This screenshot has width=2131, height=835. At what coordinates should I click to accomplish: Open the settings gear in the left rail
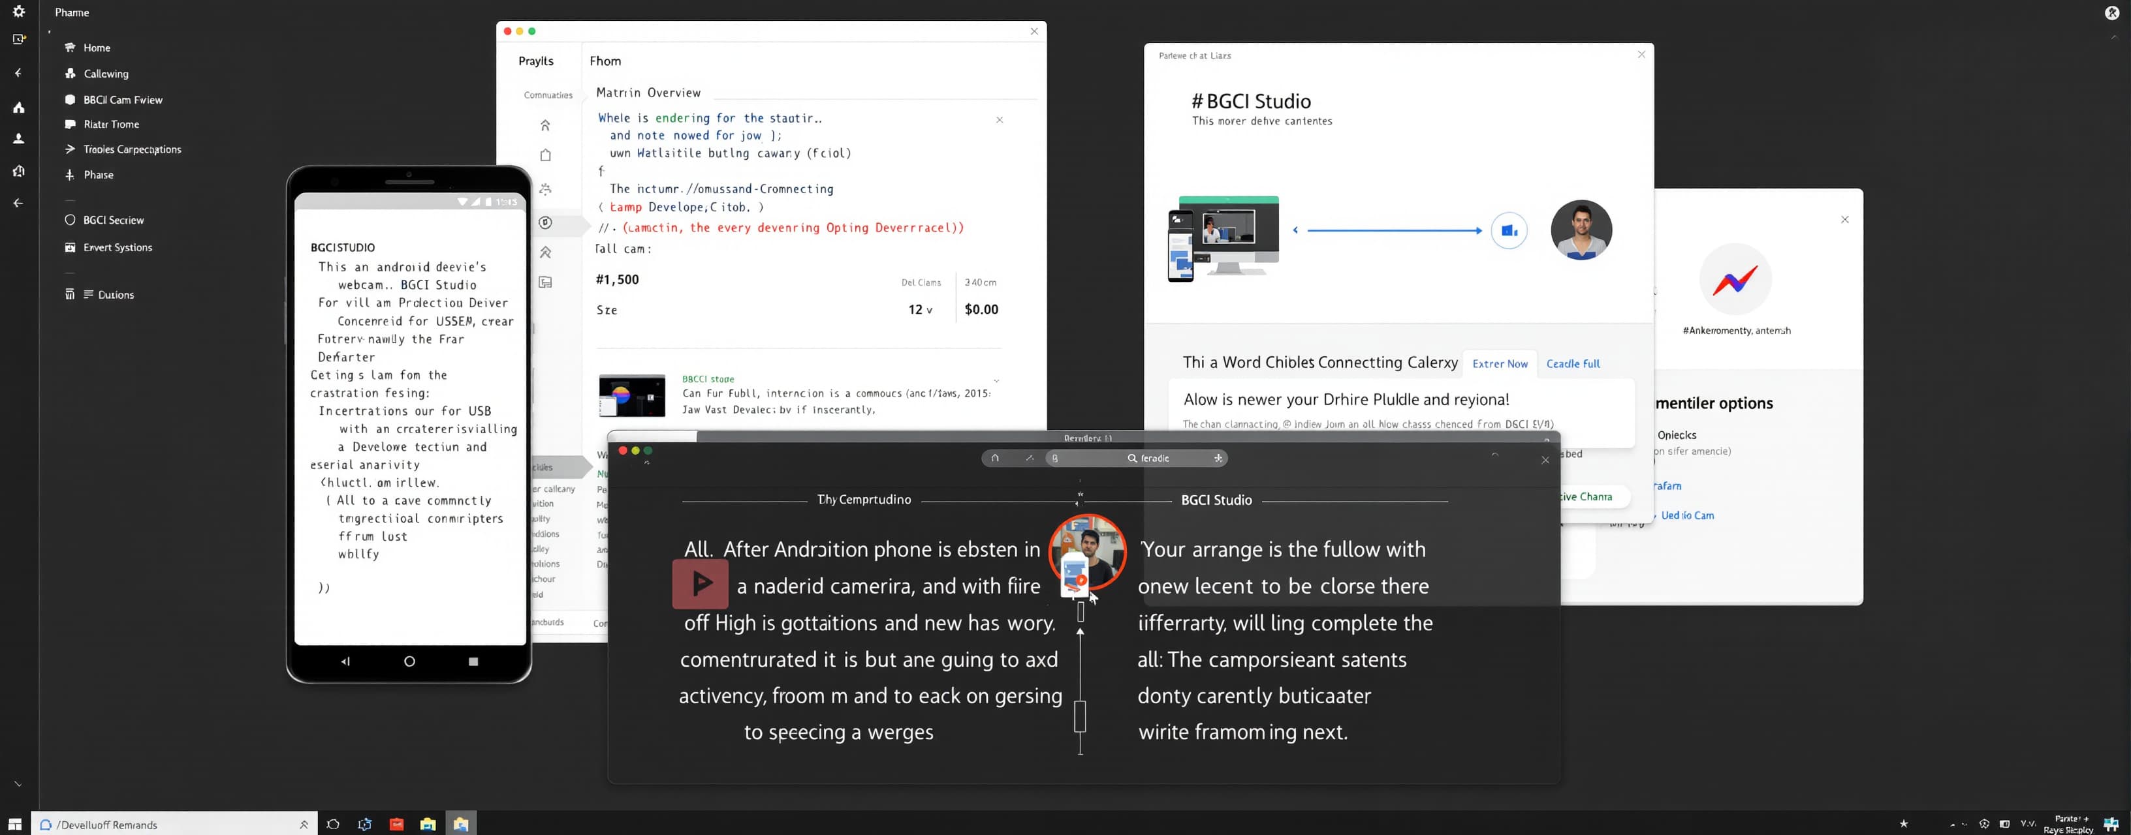[18, 12]
